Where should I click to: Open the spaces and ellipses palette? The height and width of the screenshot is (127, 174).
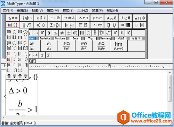point(27,18)
